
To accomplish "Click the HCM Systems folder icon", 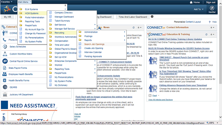I will click(x=21, y=13).
